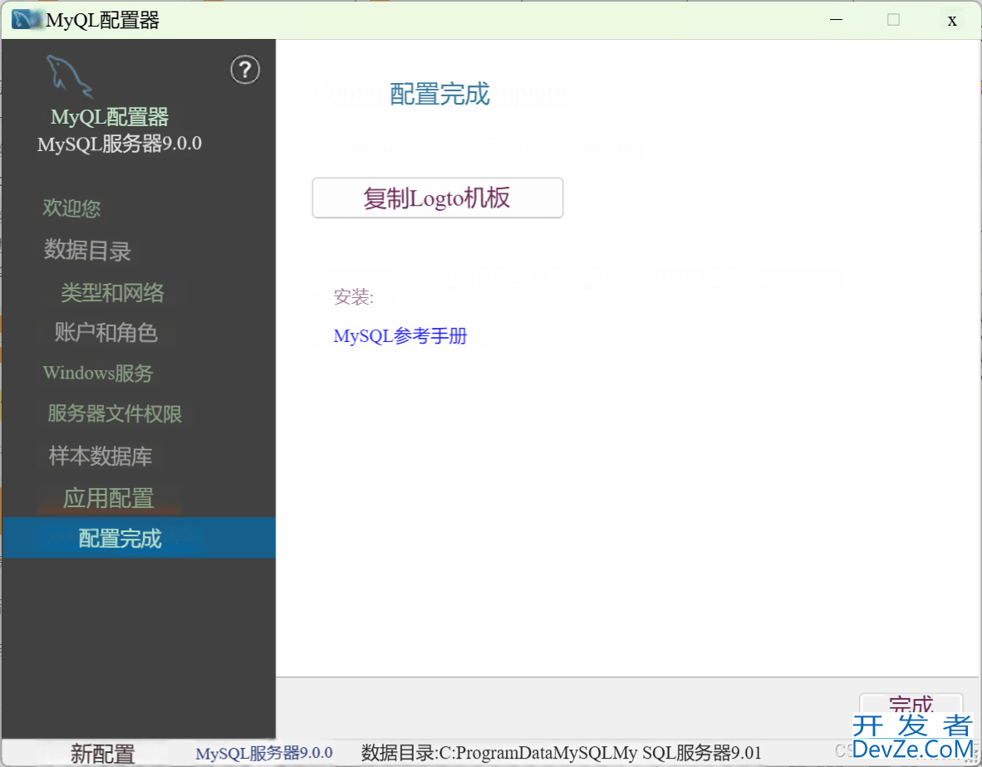Click the 配置完成 page heading
Viewport: 982px width, 767px height.
click(x=439, y=94)
